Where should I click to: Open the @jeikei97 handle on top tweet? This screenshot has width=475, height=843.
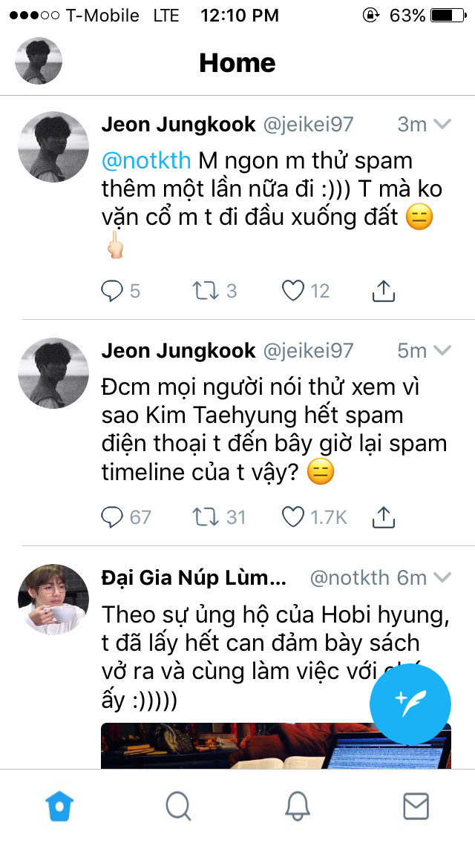click(x=309, y=124)
